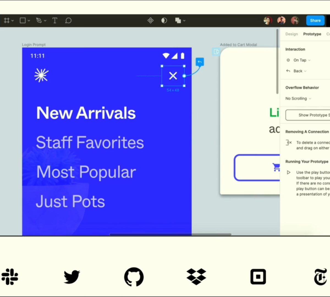This screenshot has width=330, height=297.
Task: Click the Boolean operations icon
Action: [178, 21]
